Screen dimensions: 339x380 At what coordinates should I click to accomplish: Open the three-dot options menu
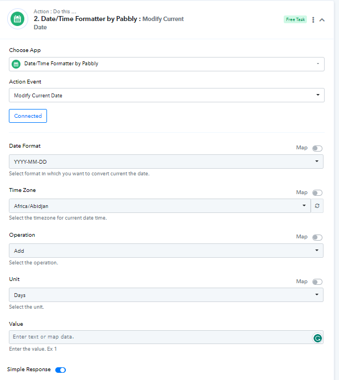[313, 19]
